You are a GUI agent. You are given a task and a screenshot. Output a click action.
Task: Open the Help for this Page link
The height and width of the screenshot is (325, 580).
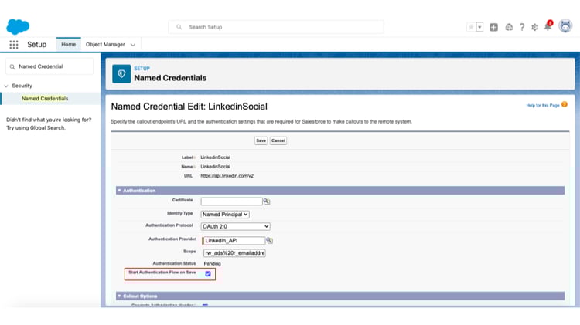click(x=543, y=105)
